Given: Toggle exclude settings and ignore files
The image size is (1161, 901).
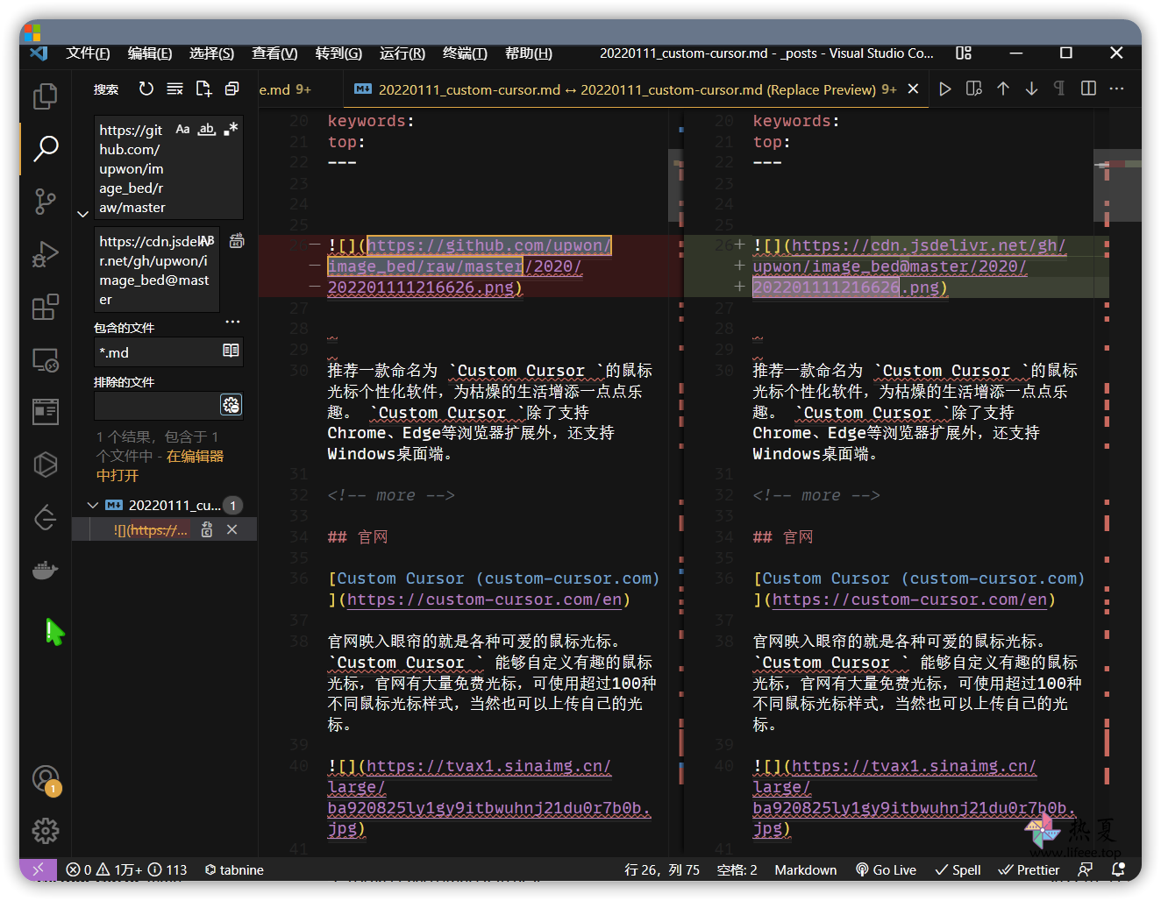Looking at the screenshot, I should pos(231,405).
